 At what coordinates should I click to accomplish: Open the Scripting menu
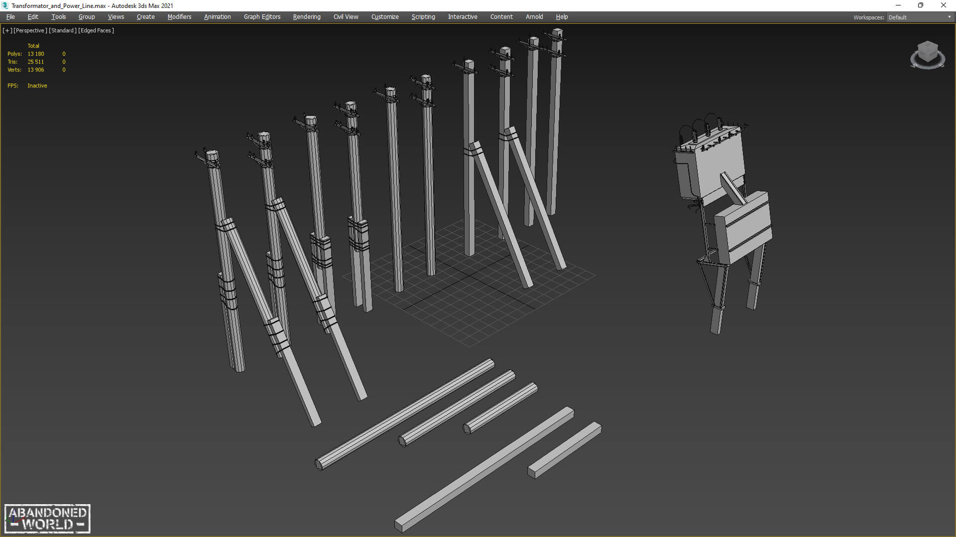[423, 17]
